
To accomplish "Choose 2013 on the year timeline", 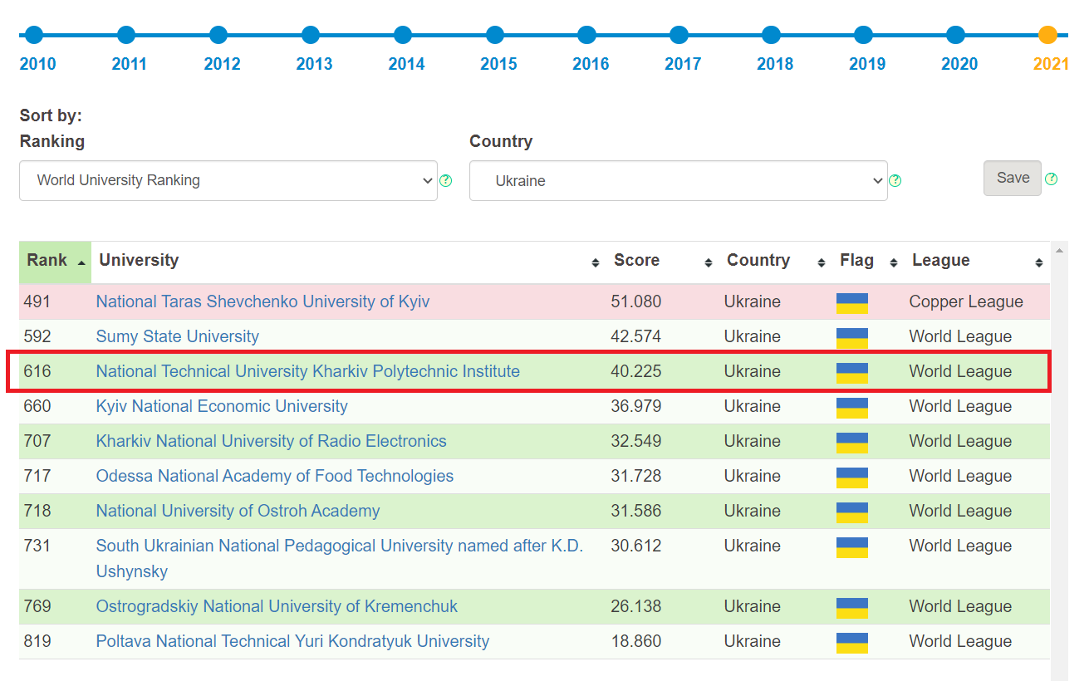I will tap(311, 35).
